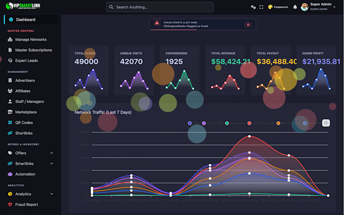Toggle the dark blue legend series dot
This screenshot has width=344, height=215.
coord(190,123)
